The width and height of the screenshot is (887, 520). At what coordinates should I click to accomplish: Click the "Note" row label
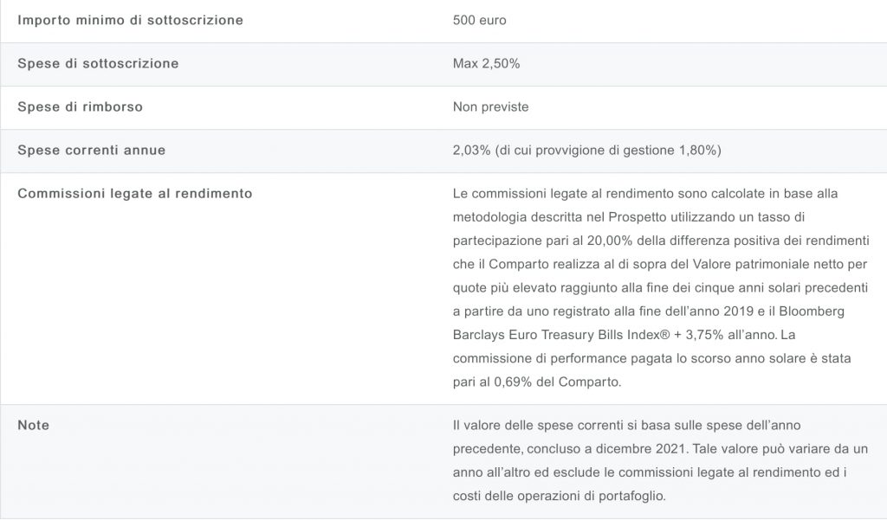click(x=33, y=425)
